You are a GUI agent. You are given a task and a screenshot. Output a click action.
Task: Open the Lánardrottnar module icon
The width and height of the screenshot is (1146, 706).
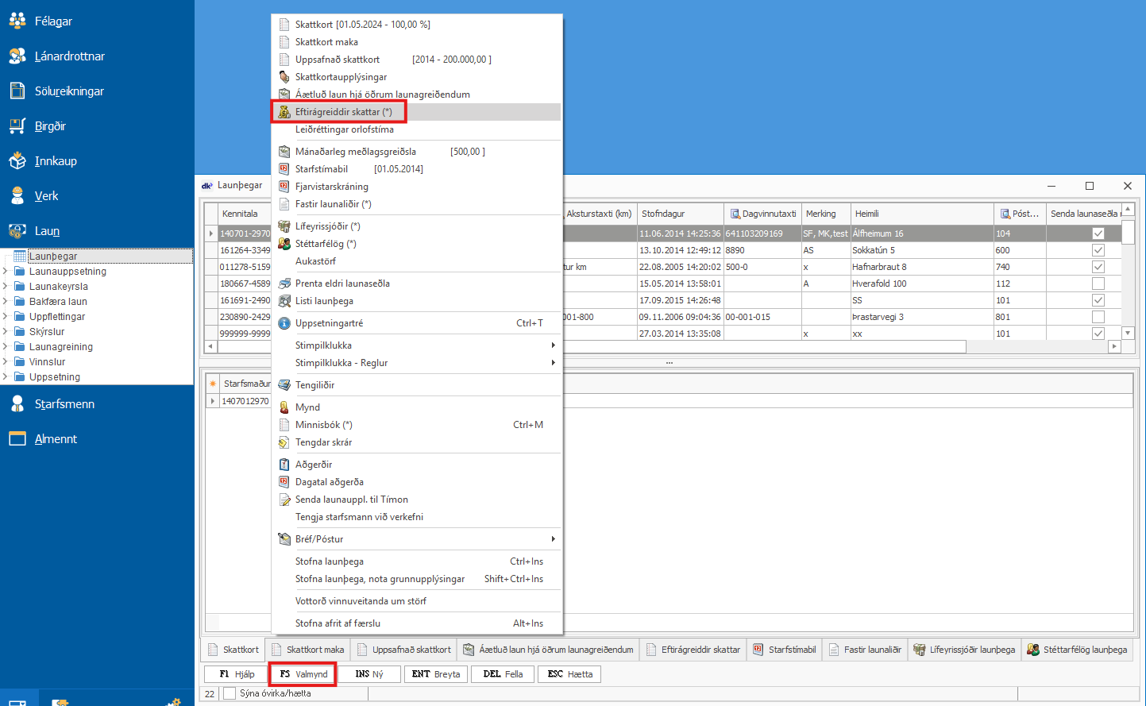pyautogui.click(x=17, y=56)
